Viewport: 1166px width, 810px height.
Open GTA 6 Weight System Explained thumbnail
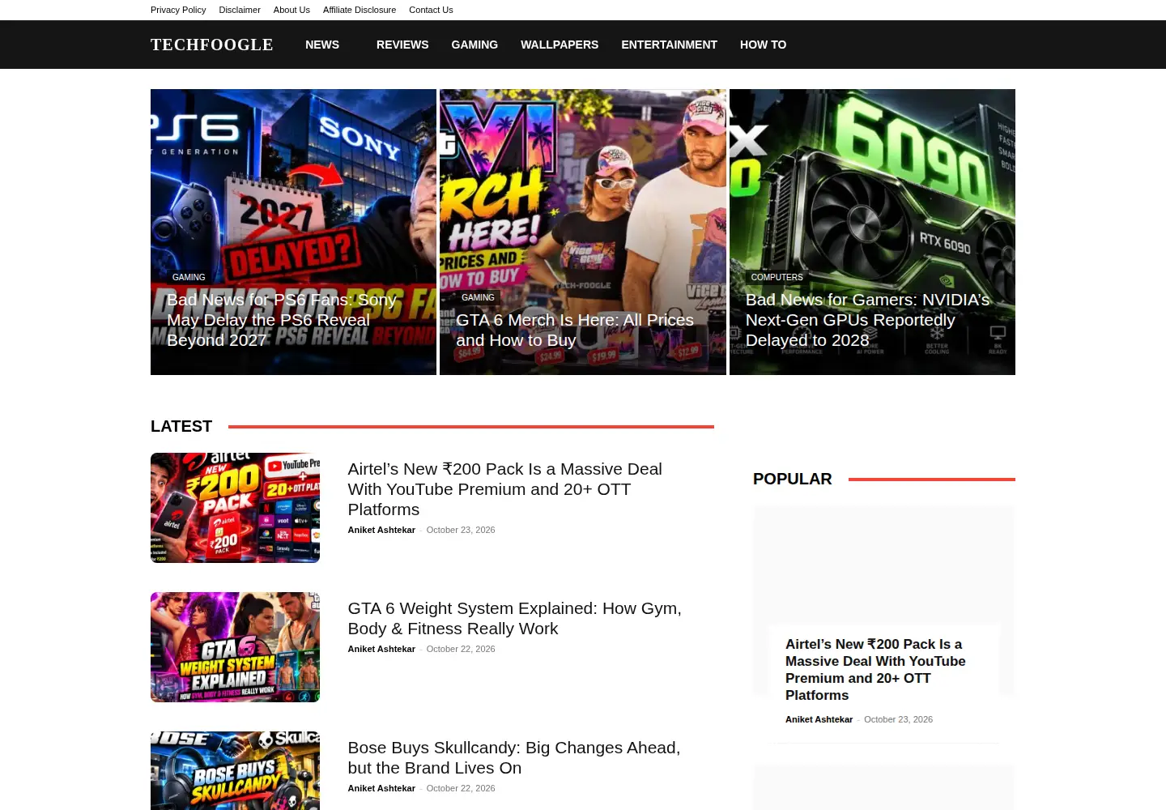pos(235,647)
